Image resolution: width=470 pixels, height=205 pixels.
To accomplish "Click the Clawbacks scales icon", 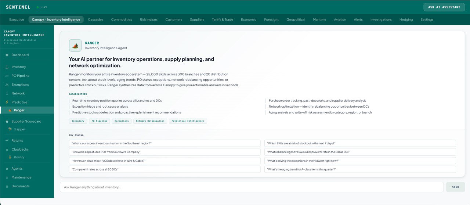I will point(7,150).
